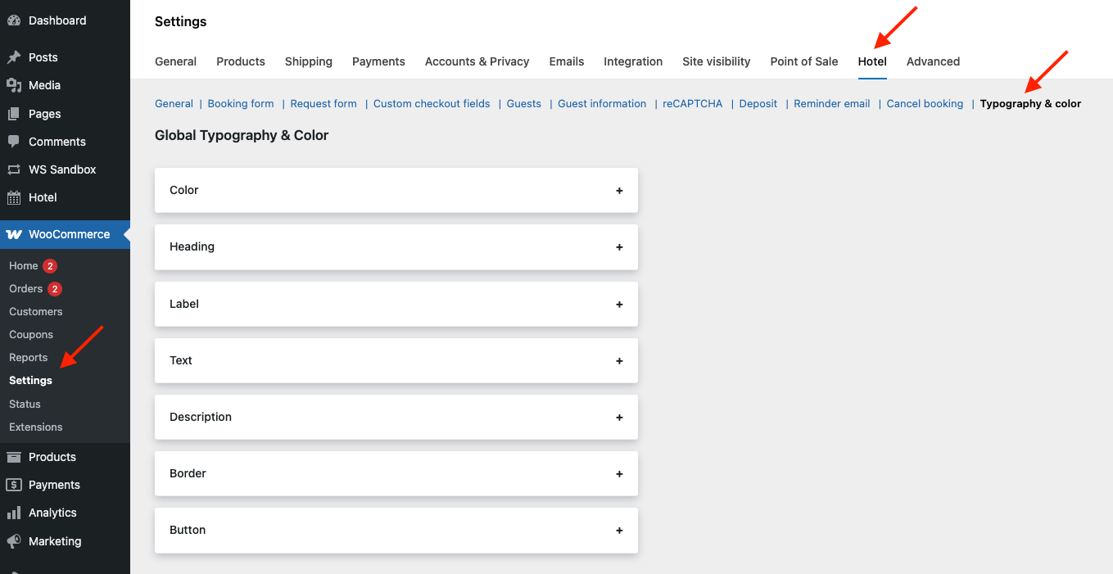Screen dimensions: 1113x574
Task: Click the Posts pushpin icon
Action: (14, 57)
